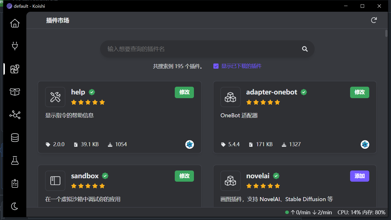Click the help download count 1054
The height and width of the screenshot is (220, 391).
coord(117,144)
